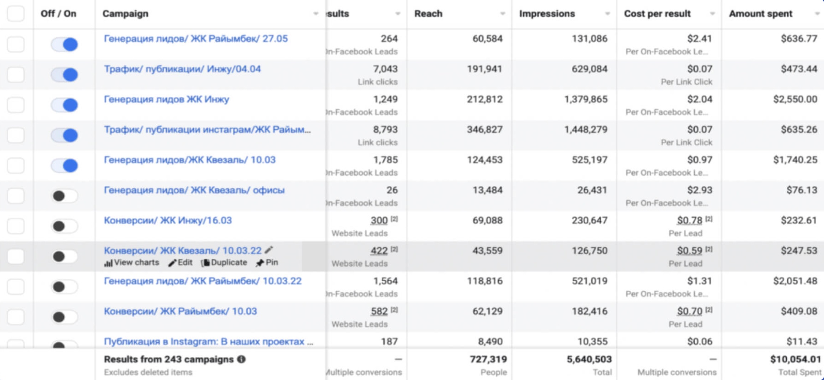Open campaign Конверсии/ ЖК Райымбек/ 10.03
Image resolution: width=824 pixels, height=380 pixels.
click(180, 311)
